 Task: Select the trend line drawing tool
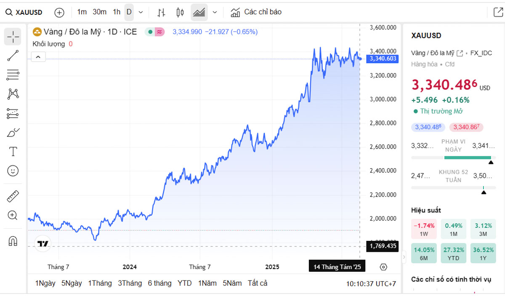[x=13, y=55]
